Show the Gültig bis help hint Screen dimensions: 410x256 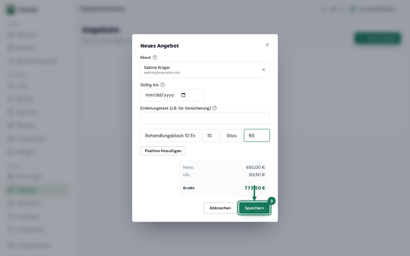coord(163,85)
